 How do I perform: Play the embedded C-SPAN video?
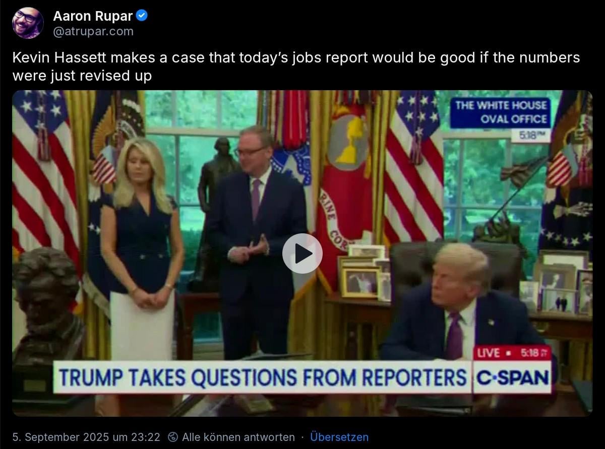pyautogui.click(x=302, y=253)
